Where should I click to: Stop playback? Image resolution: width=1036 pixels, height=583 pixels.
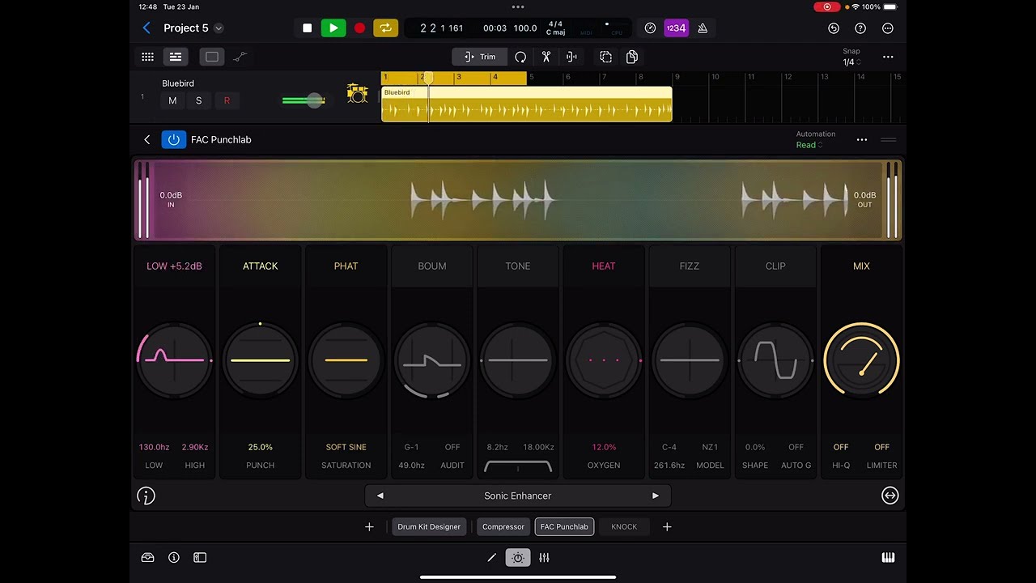click(x=308, y=28)
